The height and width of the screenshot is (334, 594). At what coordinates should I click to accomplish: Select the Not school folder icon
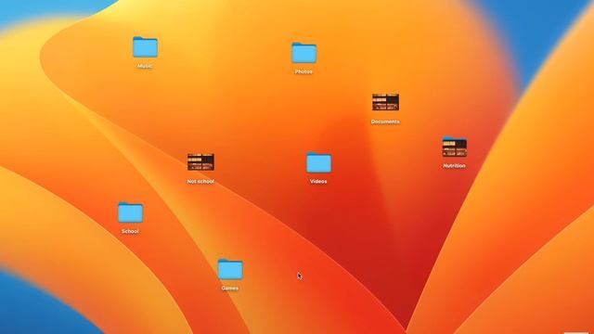point(200,162)
